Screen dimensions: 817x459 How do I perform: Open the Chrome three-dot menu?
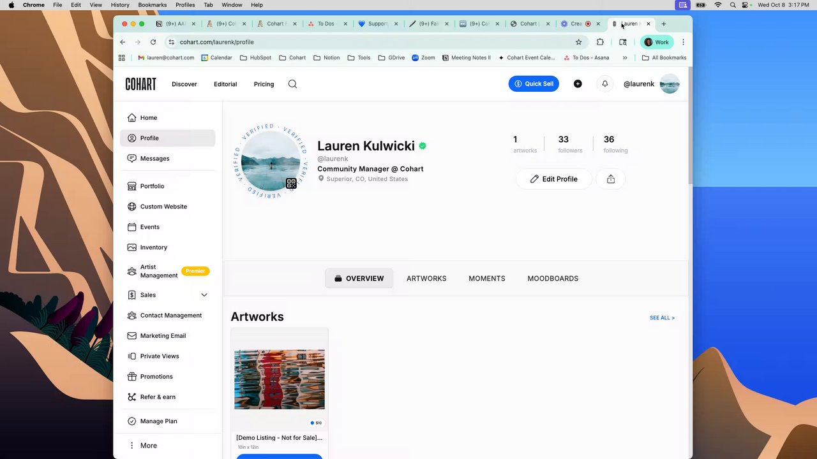683,42
